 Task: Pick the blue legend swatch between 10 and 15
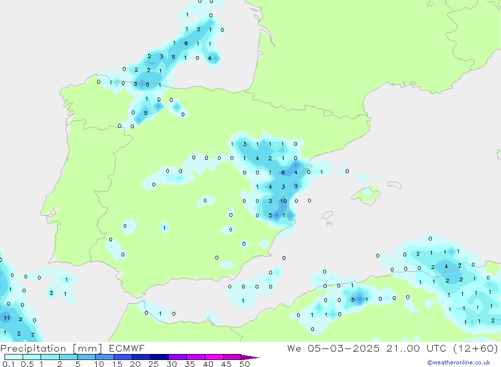pos(105,357)
